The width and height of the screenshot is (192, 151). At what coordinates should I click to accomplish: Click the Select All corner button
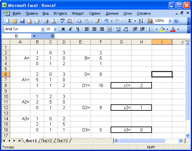[x=6, y=42]
